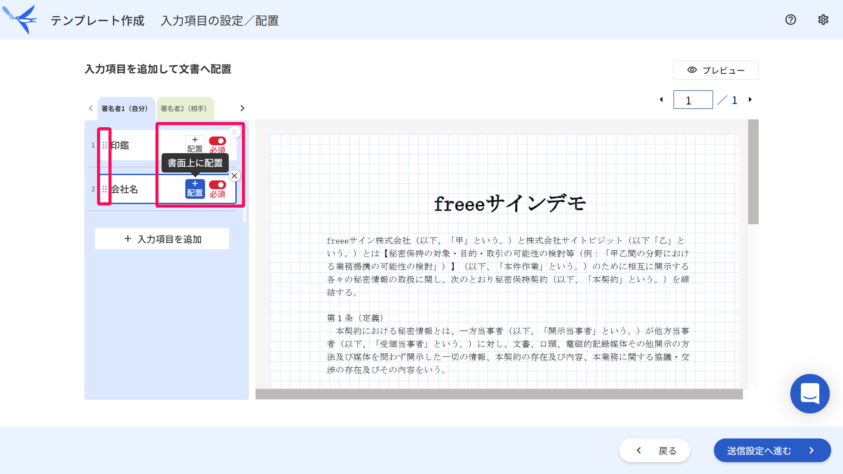
Task: Click document title freeeサインデモ
Action: pyautogui.click(x=510, y=204)
